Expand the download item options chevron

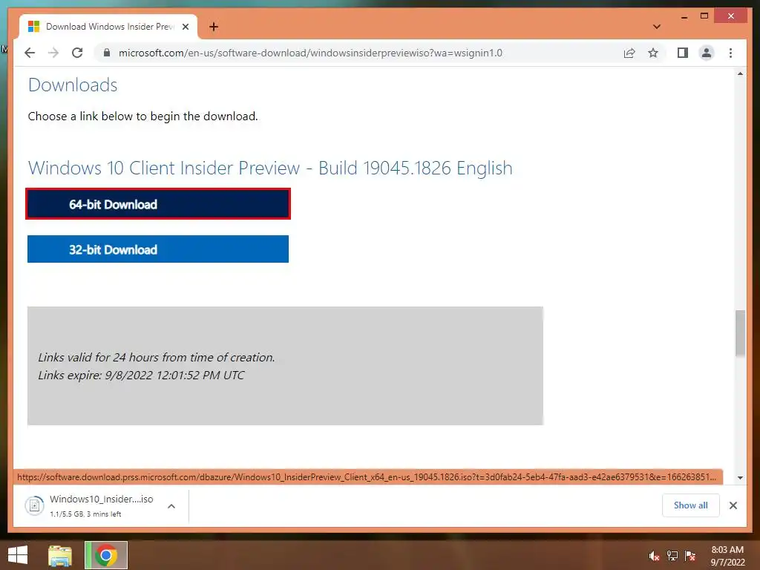tap(171, 506)
